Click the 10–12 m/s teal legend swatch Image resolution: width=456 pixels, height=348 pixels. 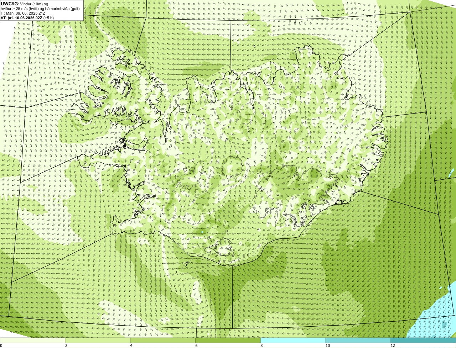358,340
